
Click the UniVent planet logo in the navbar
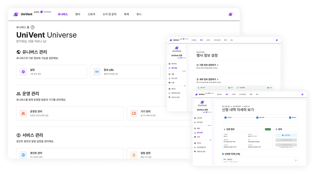pyautogui.click(x=16, y=14)
